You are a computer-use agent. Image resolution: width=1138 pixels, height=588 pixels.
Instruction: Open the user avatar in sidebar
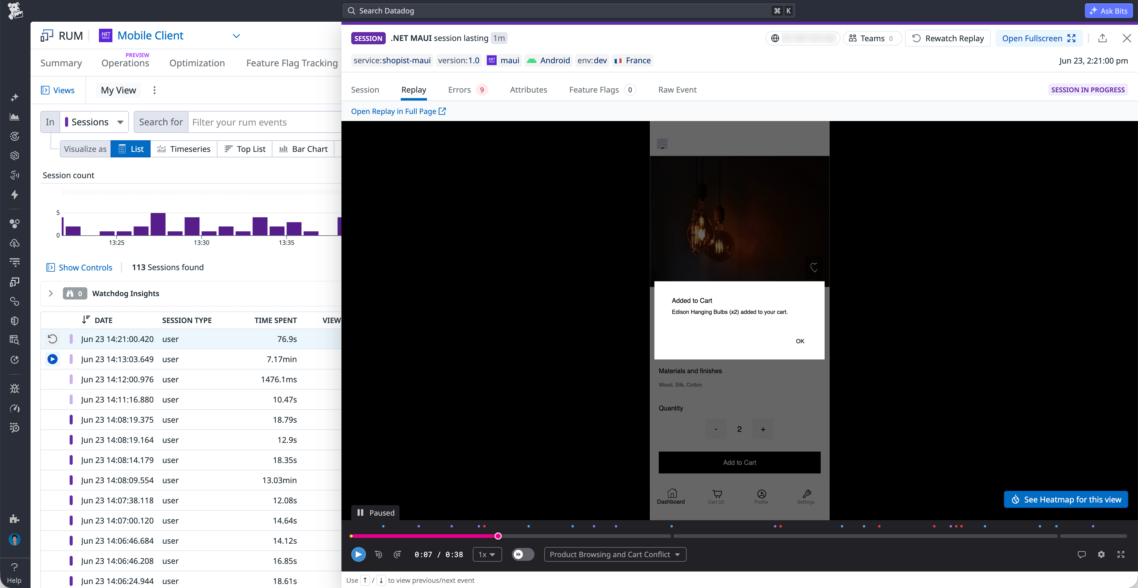coord(15,539)
